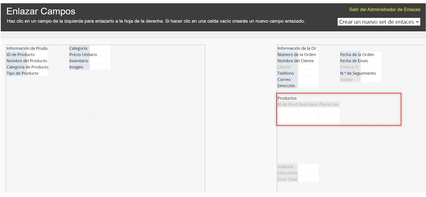The height and width of the screenshot is (197, 426).
Task: Click the empty cell beside 'Categoría'
Action: tap(100, 48)
